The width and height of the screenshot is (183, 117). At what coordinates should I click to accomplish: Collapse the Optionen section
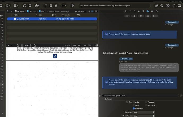(x=104, y=99)
